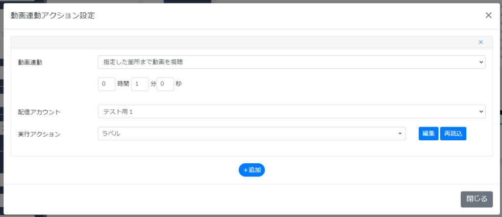502x217 pixels.
Task: Click the +追加 button
Action: tap(251, 170)
